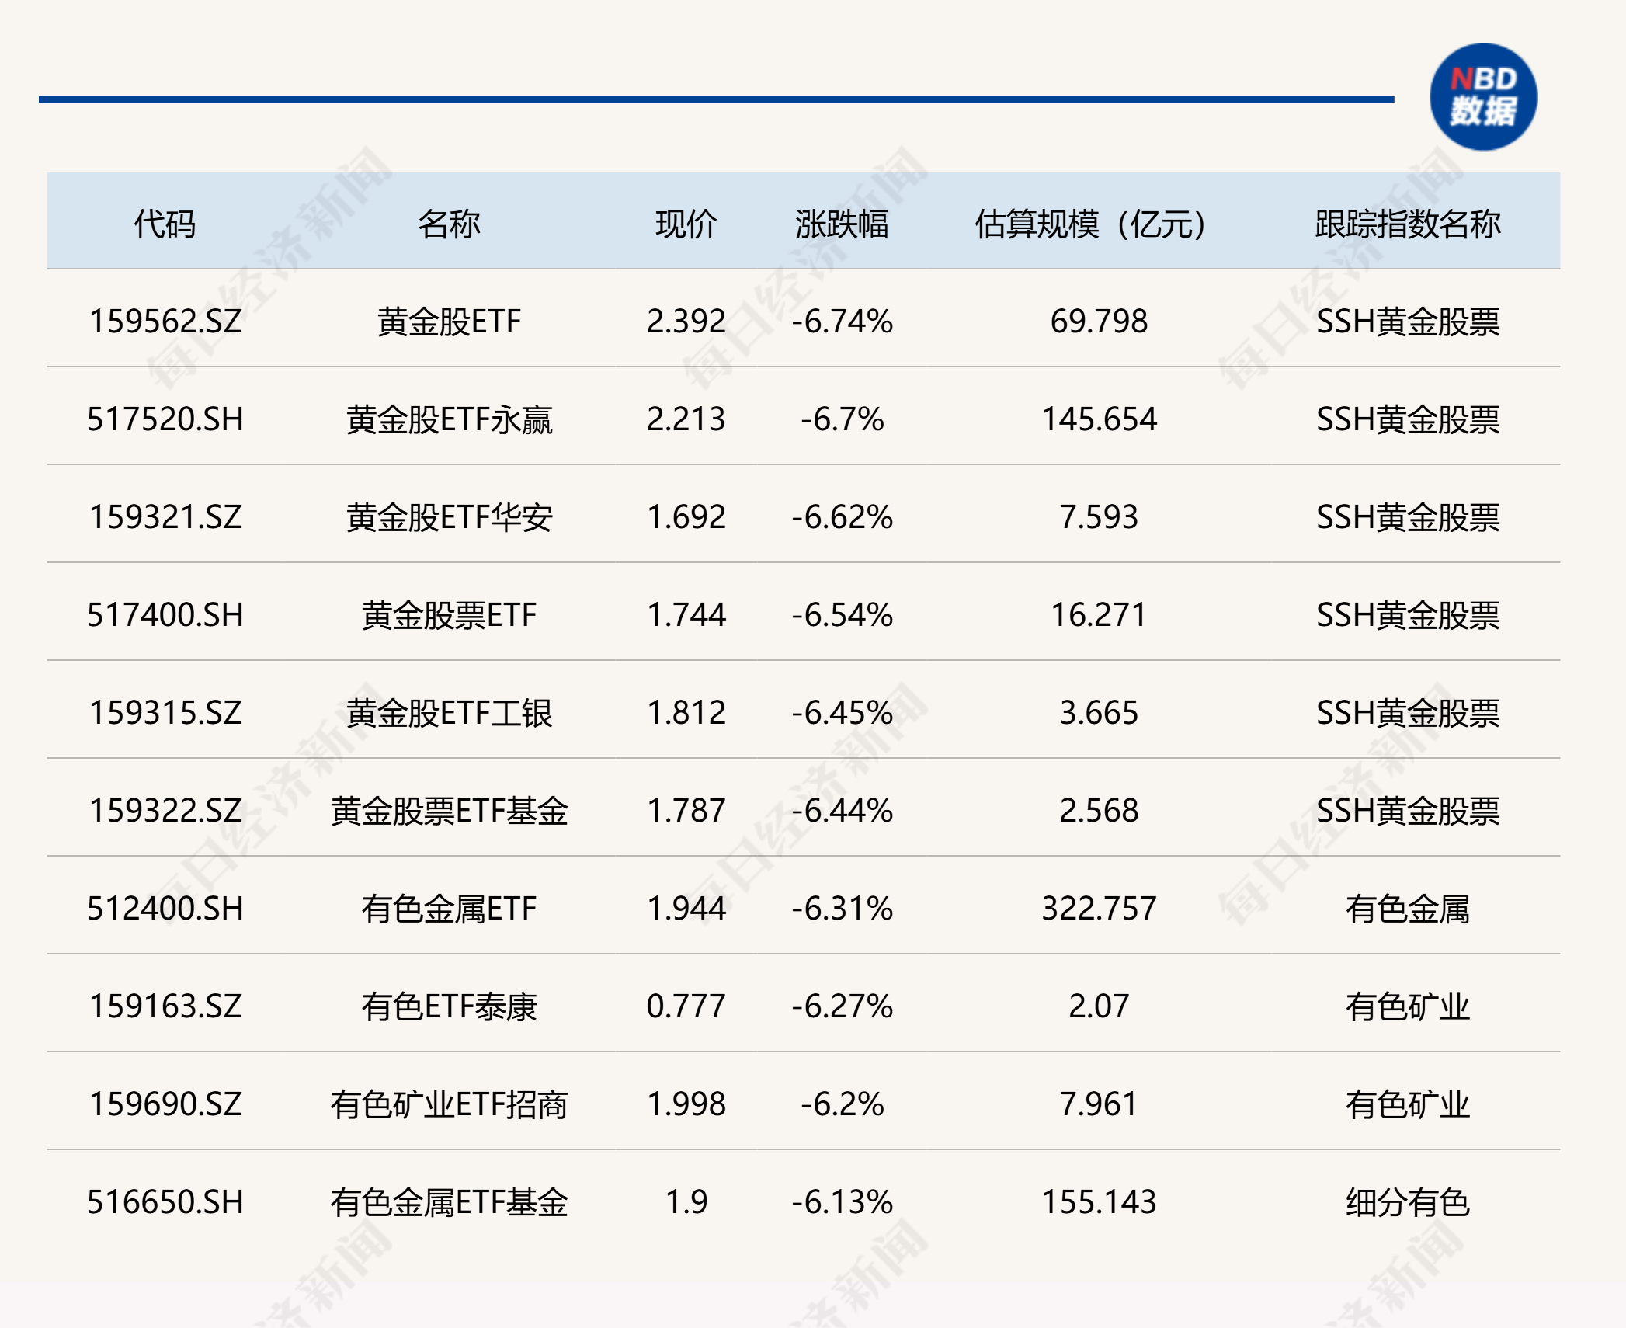The width and height of the screenshot is (1626, 1328).
Task: Click the change value -6.74%
Action: 842,322
